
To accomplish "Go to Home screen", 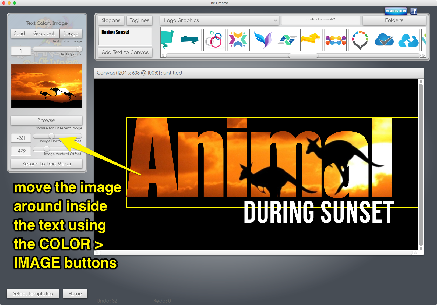I will (x=75, y=293).
